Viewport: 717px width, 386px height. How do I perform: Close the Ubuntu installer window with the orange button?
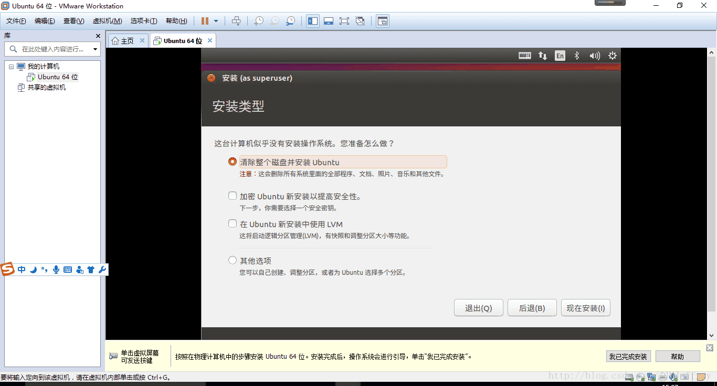(211, 78)
